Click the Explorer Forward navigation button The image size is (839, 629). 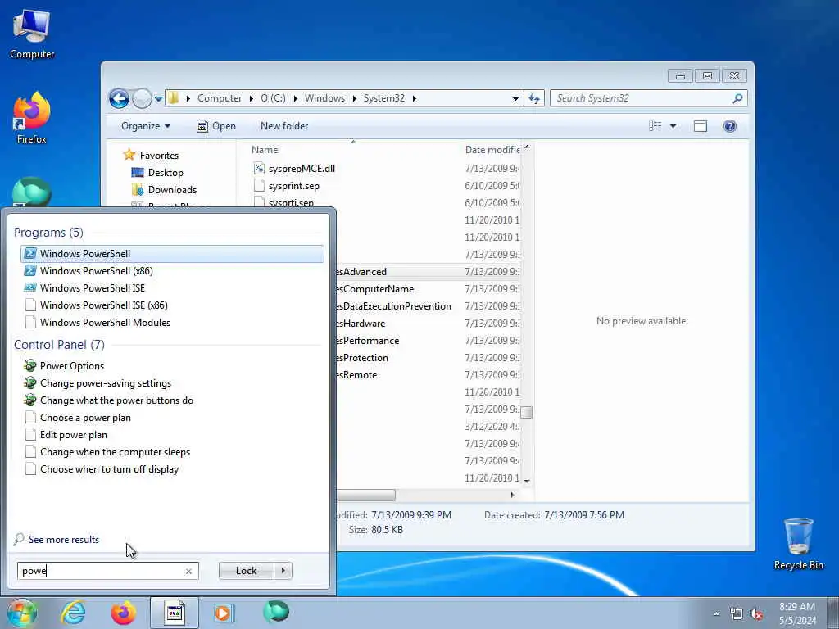pos(141,98)
